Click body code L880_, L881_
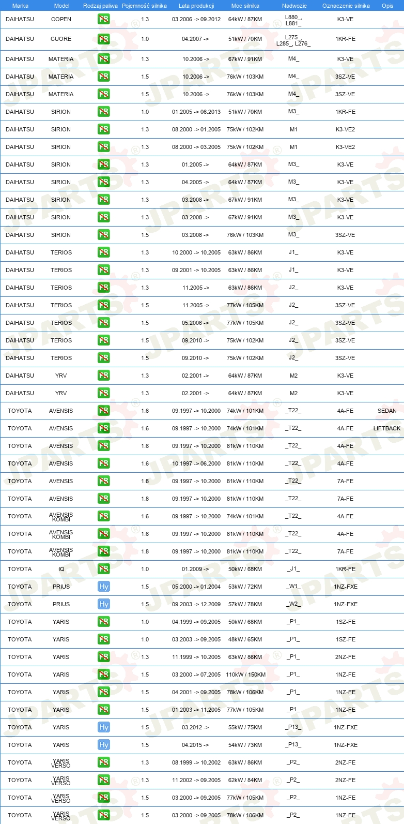This screenshot has height=824, width=404. (x=293, y=20)
